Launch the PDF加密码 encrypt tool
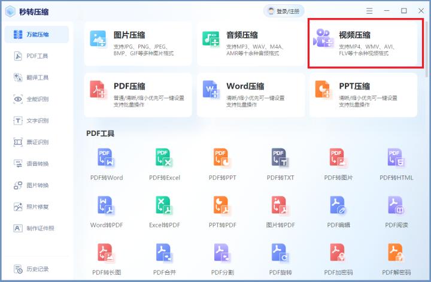 coord(338,259)
